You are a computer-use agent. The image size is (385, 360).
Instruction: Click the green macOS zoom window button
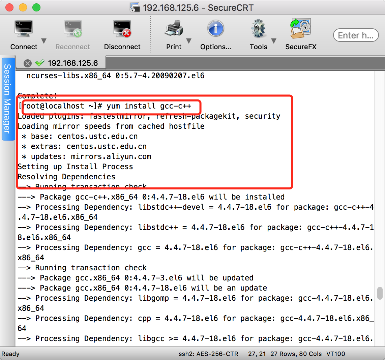(36, 7)
